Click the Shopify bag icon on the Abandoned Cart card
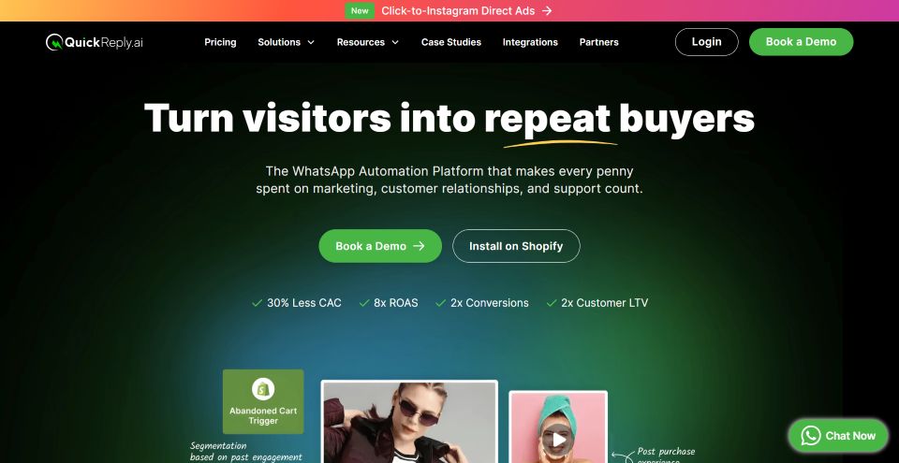 (x=263, y=389)
